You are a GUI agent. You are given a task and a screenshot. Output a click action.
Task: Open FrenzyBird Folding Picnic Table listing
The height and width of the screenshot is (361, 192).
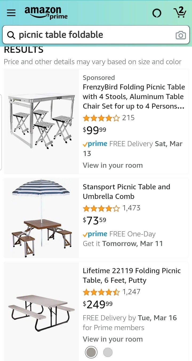(134, 97)
